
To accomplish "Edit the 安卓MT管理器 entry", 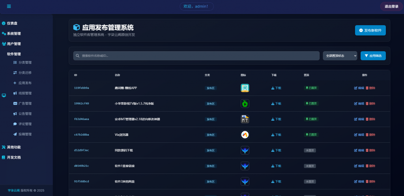I will pyautogui.click(x=359, y=119).
